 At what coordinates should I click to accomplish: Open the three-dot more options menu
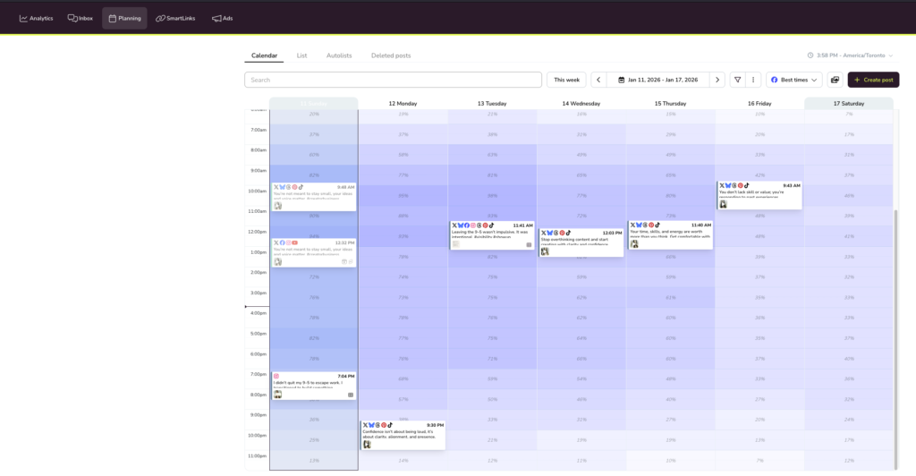[753, 80]
